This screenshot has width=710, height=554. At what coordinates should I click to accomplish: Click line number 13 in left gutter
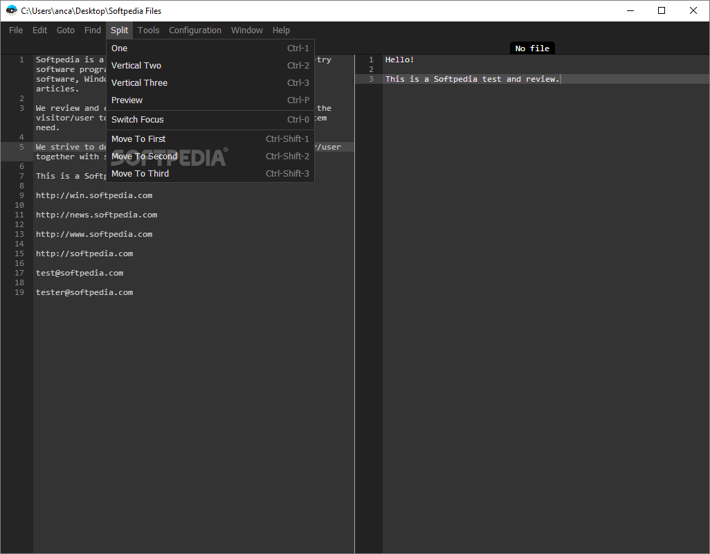(19, 234)
